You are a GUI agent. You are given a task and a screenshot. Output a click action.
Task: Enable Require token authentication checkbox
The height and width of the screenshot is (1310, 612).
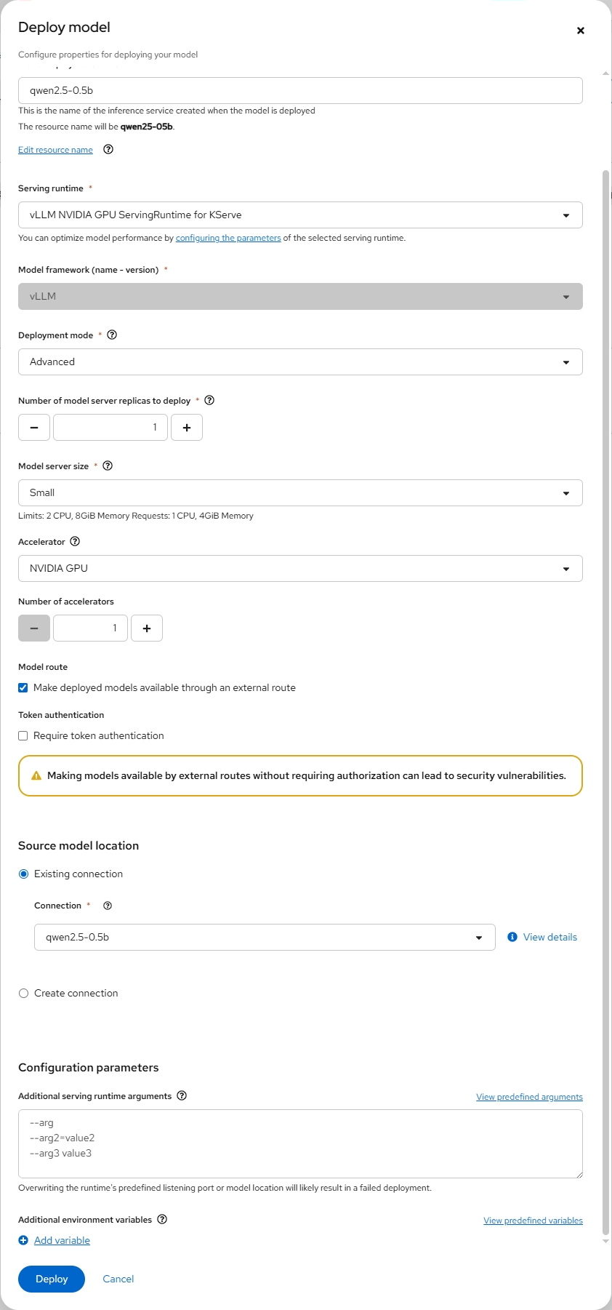tap(23, 735)
